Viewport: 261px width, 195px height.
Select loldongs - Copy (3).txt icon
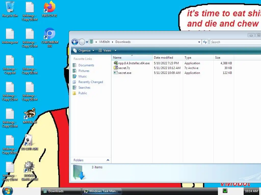[10, 118]
